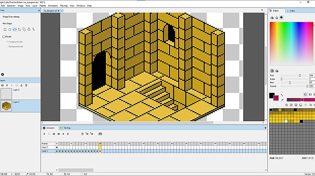Swap foreground and background colors

pyautogui.click(x=282, y=95)
